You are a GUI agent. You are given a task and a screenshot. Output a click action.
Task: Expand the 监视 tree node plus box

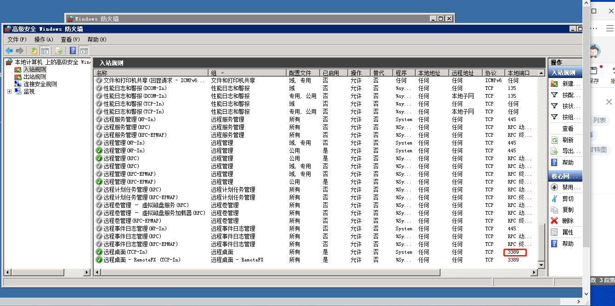[x=9, y=91]
